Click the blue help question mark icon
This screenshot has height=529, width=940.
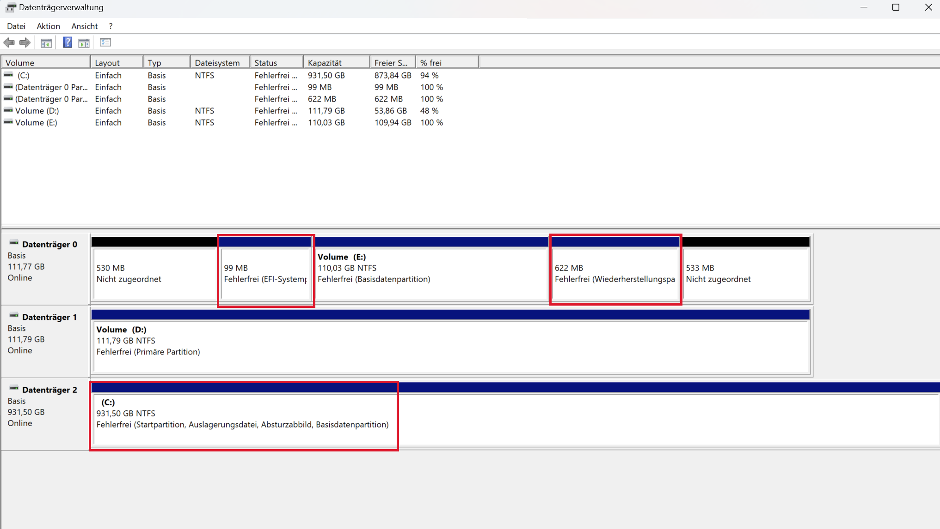68,42
